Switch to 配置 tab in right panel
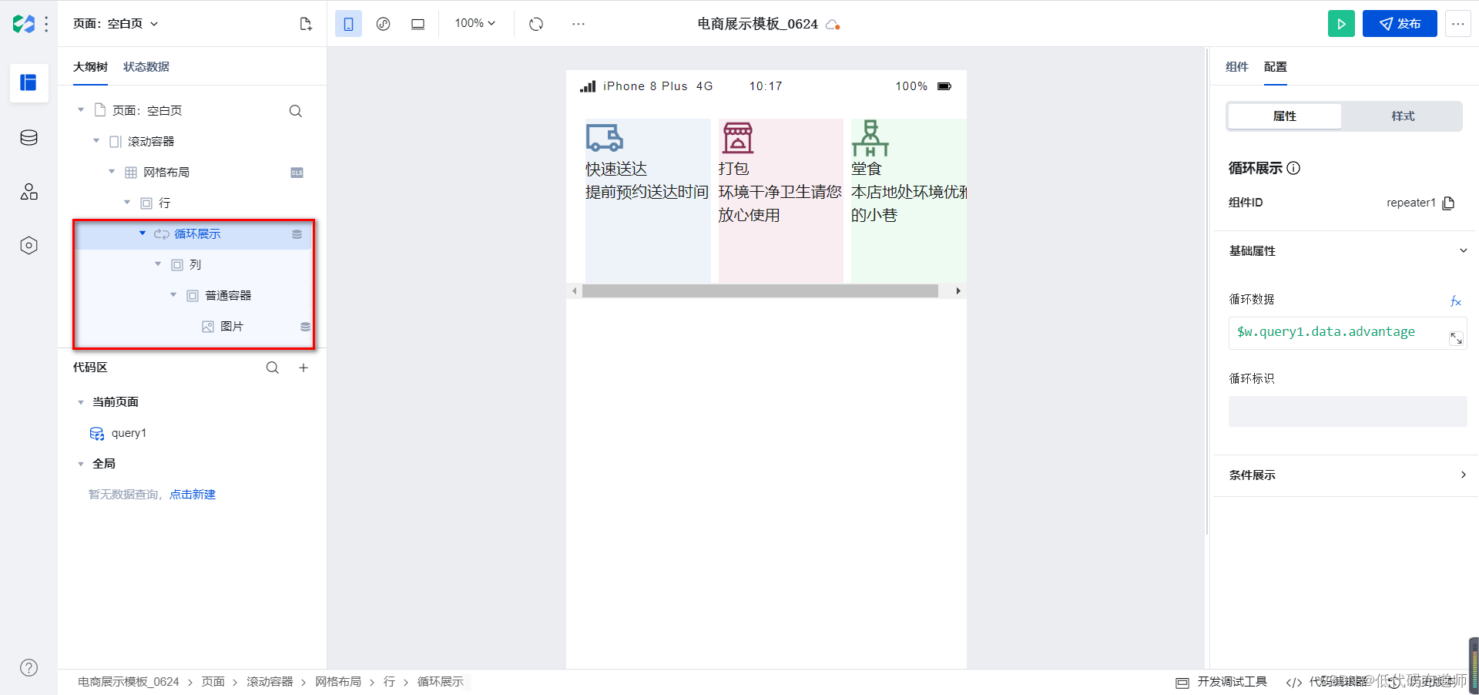Viewport: 1479px width, 695px height. pos(1275,67)
